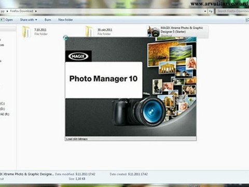Click the Photo Manager 10 title text
This screenshot has height=187, width=249.
[103, 79]
